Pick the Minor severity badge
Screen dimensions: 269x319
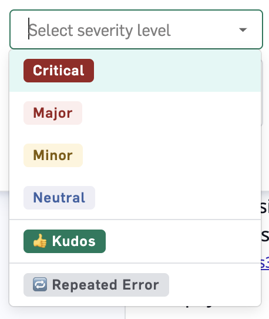pos(53,155)
